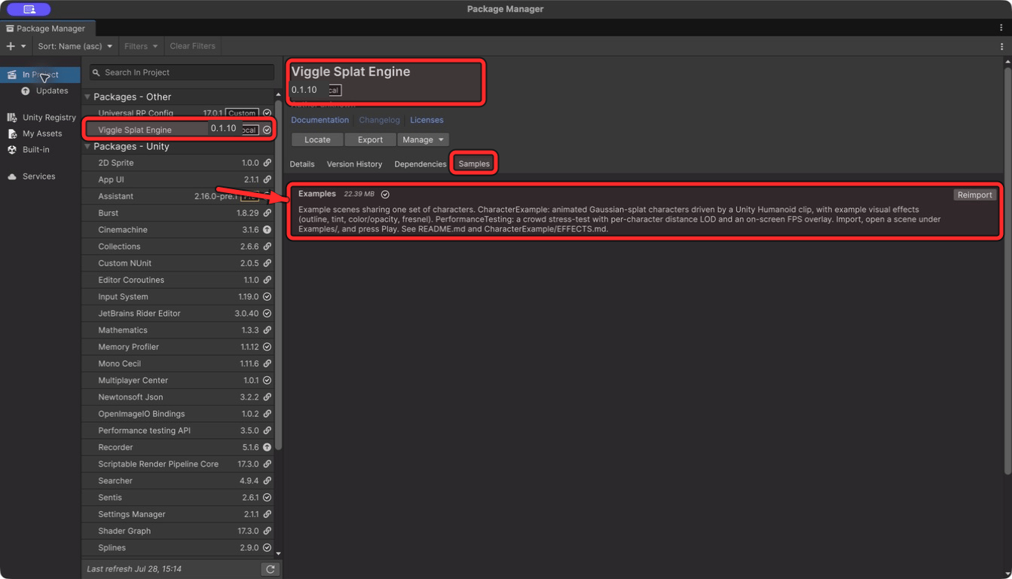Open the add package dropdown arrow

(x=23, y=46)
